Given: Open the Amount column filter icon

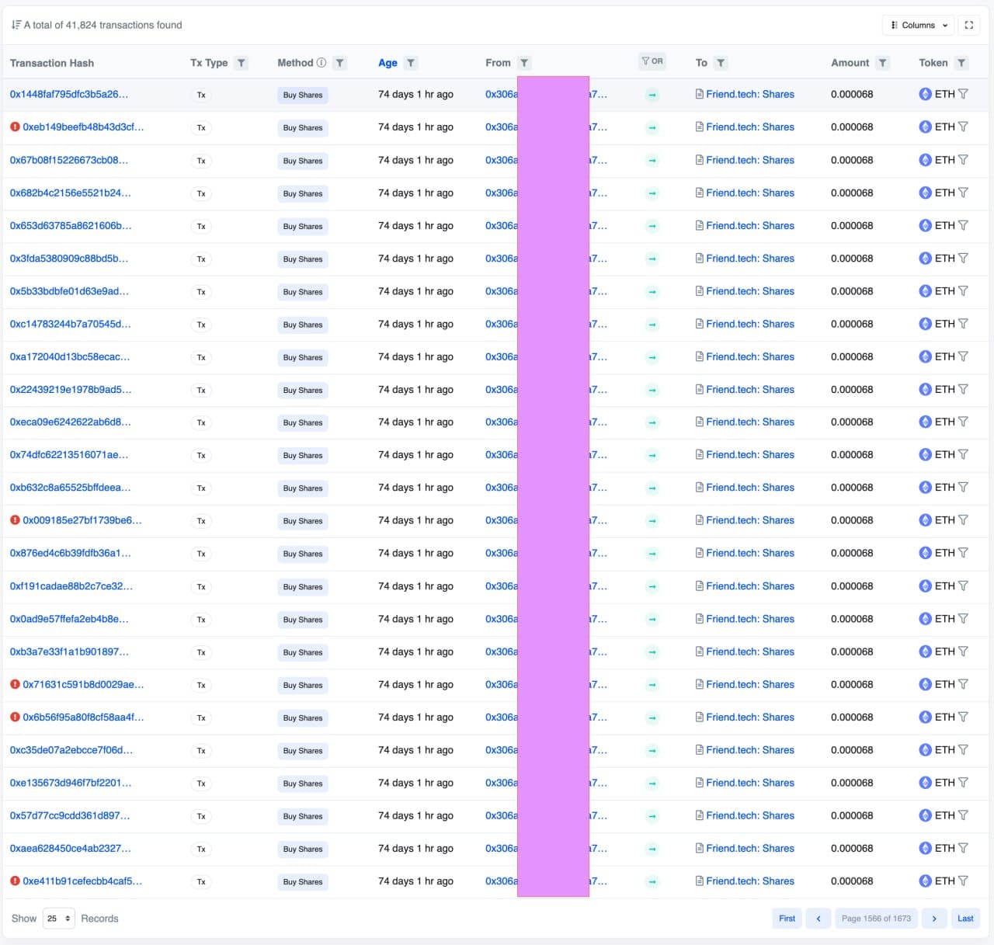Looking at the screenshot, I should (x=882, y=63).
